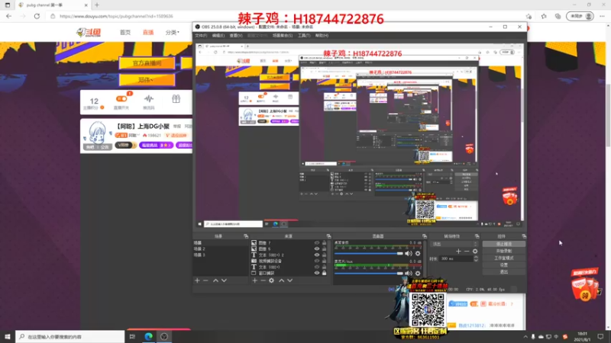Toggle visibility of 文本 (GDI+) 2 source
This screenshot has width=611, height=343.
(x=317, y=255)
